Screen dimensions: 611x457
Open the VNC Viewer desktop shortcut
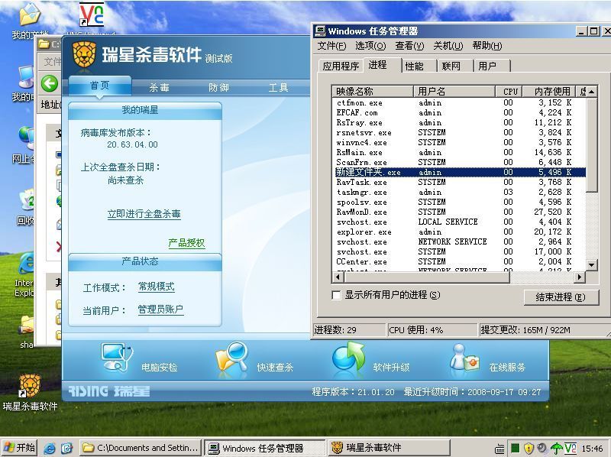click(x=92, y=15)
